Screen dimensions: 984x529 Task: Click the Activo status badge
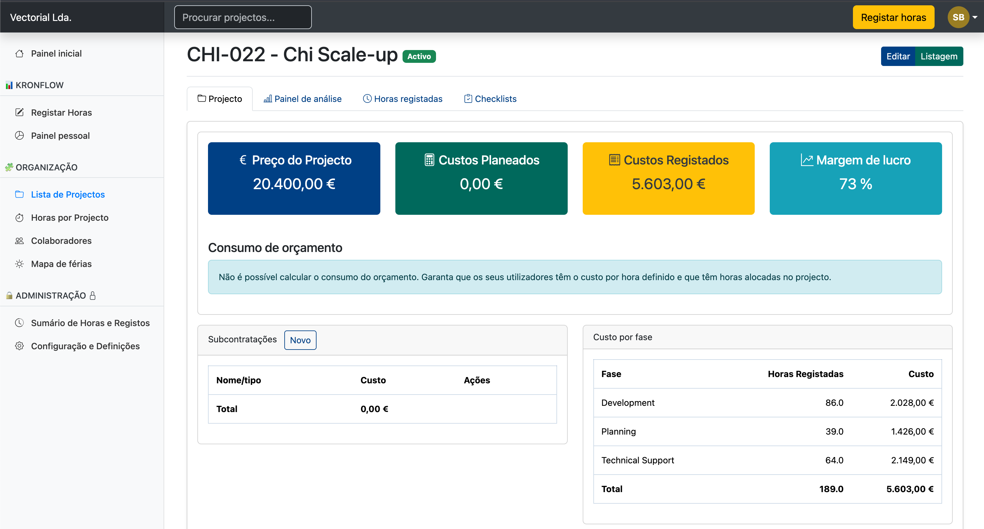tap(419, 56)
